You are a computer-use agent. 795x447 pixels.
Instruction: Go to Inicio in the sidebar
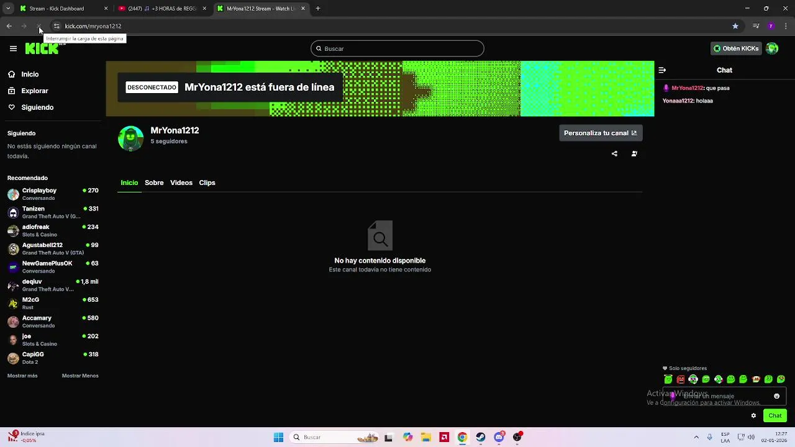coord(30,74)
